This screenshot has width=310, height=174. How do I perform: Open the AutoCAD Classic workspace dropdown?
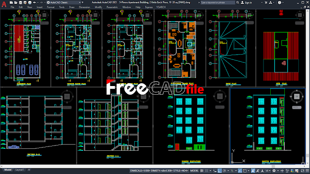[x=64, y=2]
